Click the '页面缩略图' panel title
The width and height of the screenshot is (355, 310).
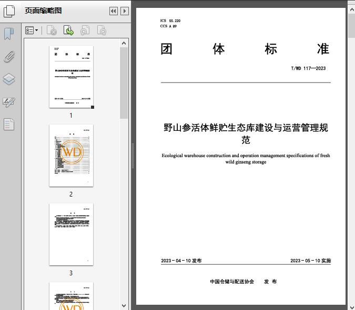pyautogui.click(x=43, y=11)
